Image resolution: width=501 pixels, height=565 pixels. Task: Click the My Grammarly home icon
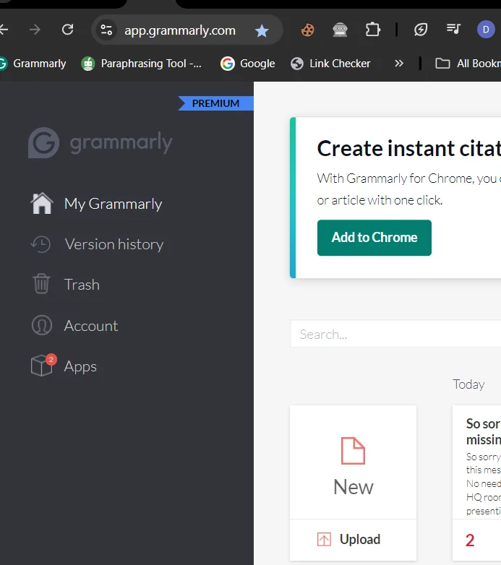[x=42, y=204]
